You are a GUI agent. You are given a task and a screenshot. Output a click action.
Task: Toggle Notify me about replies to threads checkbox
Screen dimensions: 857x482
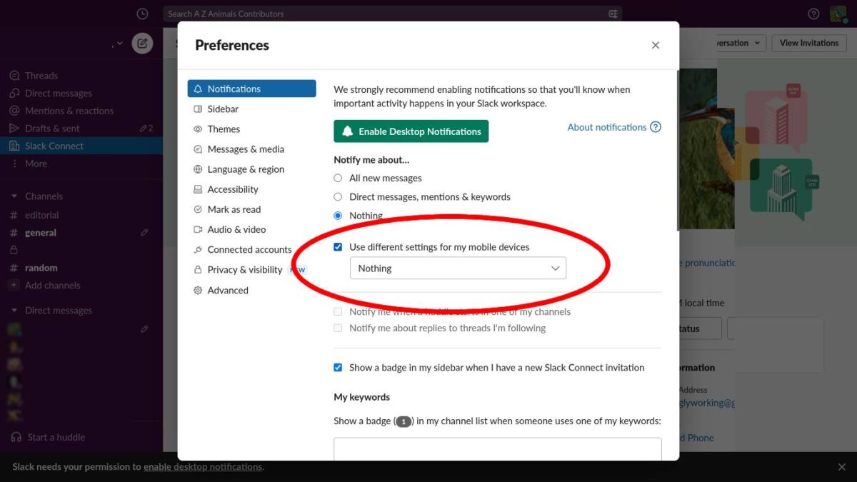point(338,328)
